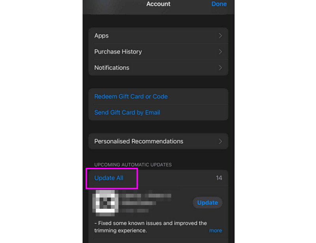Expand the chevron beside Purchase History
Screen dimensions: 316x243
click(x=220, y=52)
